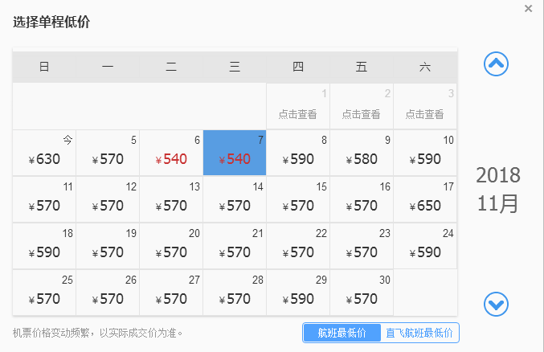Screen dimensions: 544x352
Task: Select today's fare ¥630
Action: coord(44,153)
